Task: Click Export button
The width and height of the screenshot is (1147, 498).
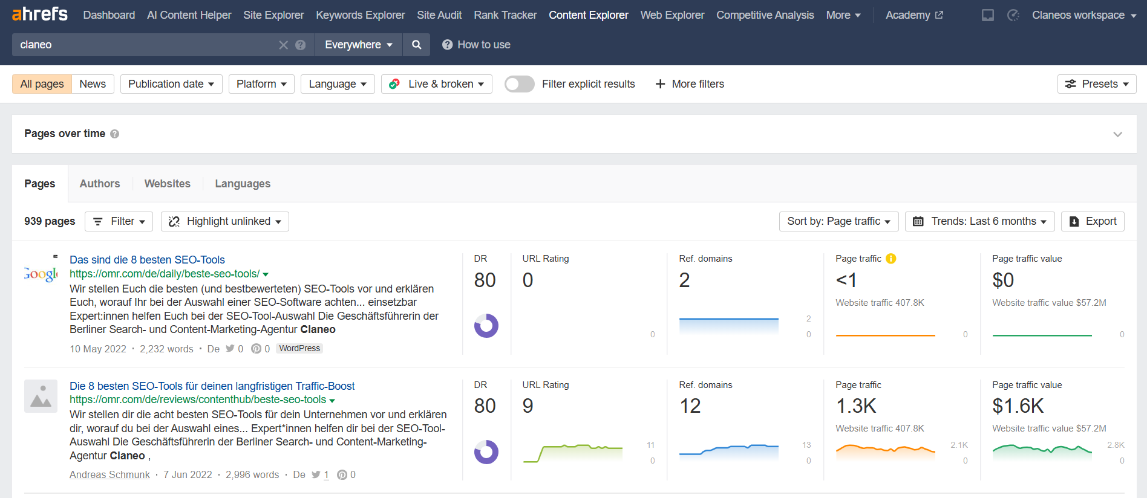Action: pyautogui.click(x=1093, y=221)
